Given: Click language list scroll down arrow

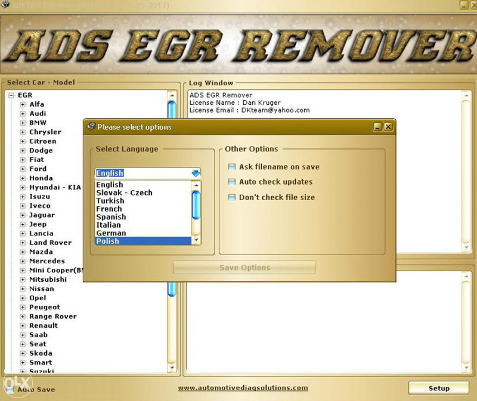Looking at the screenshot, I should [196, 241].
